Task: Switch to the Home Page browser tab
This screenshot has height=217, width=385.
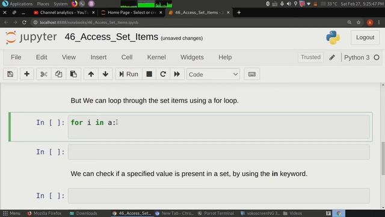Action: point(132,12)
